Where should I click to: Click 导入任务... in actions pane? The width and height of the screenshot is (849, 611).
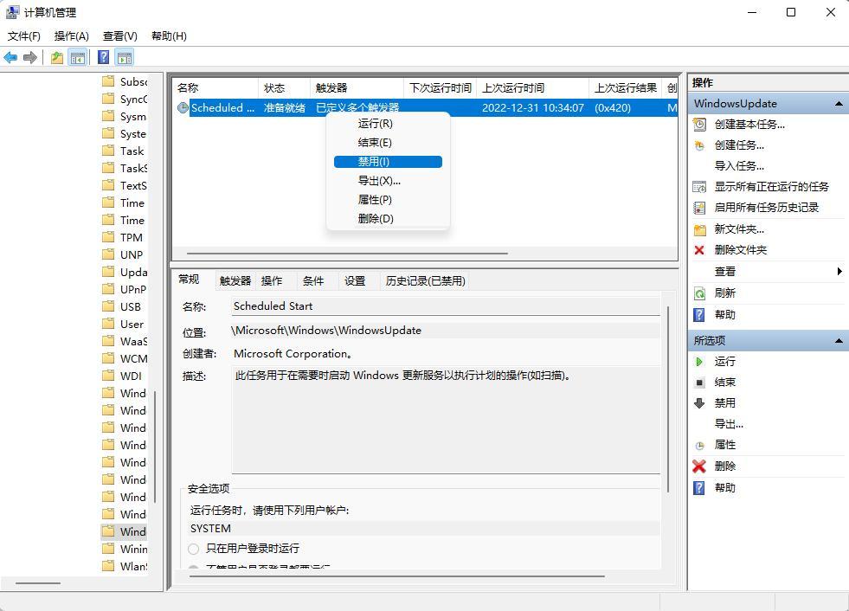pos(739,166)
